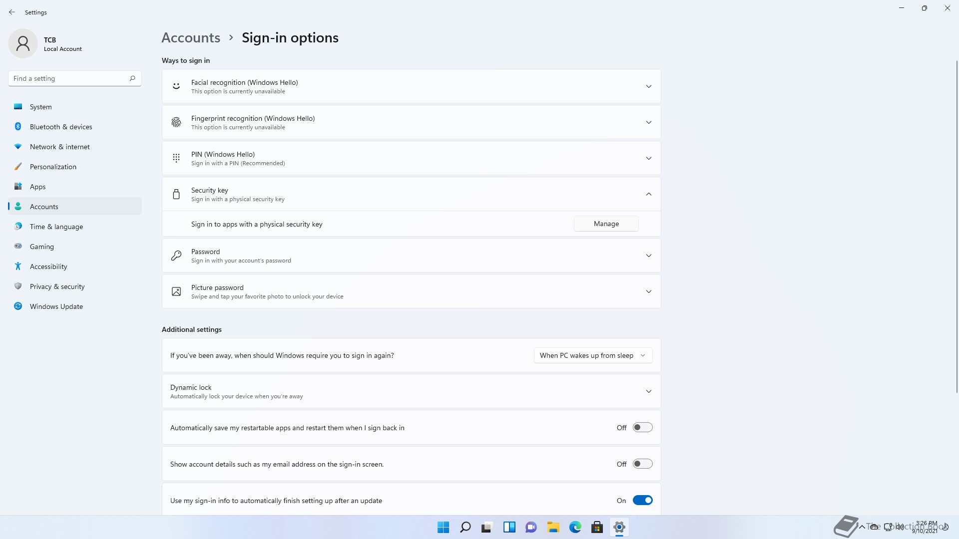Click 'Sign in to apps with a physical security key'
Image resolution: width=959 pixels, height=539 pixels.
point(257,224)
